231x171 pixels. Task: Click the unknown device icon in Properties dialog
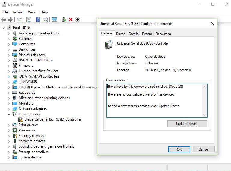click(x=109, y=45)
